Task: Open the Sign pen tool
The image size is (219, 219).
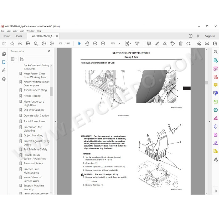Action: [165, 43]
